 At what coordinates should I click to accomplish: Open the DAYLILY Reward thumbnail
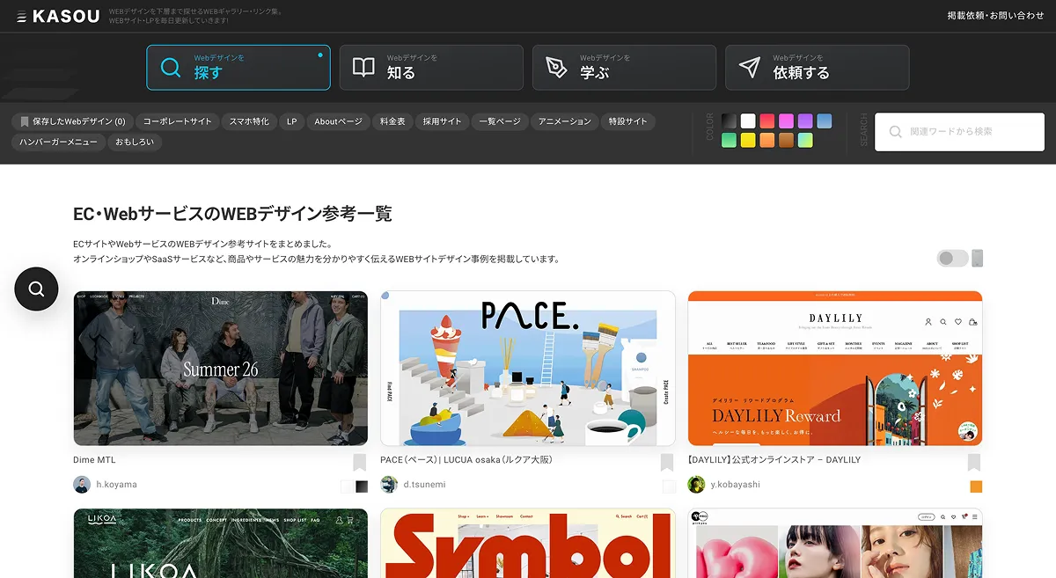(835, 369)
